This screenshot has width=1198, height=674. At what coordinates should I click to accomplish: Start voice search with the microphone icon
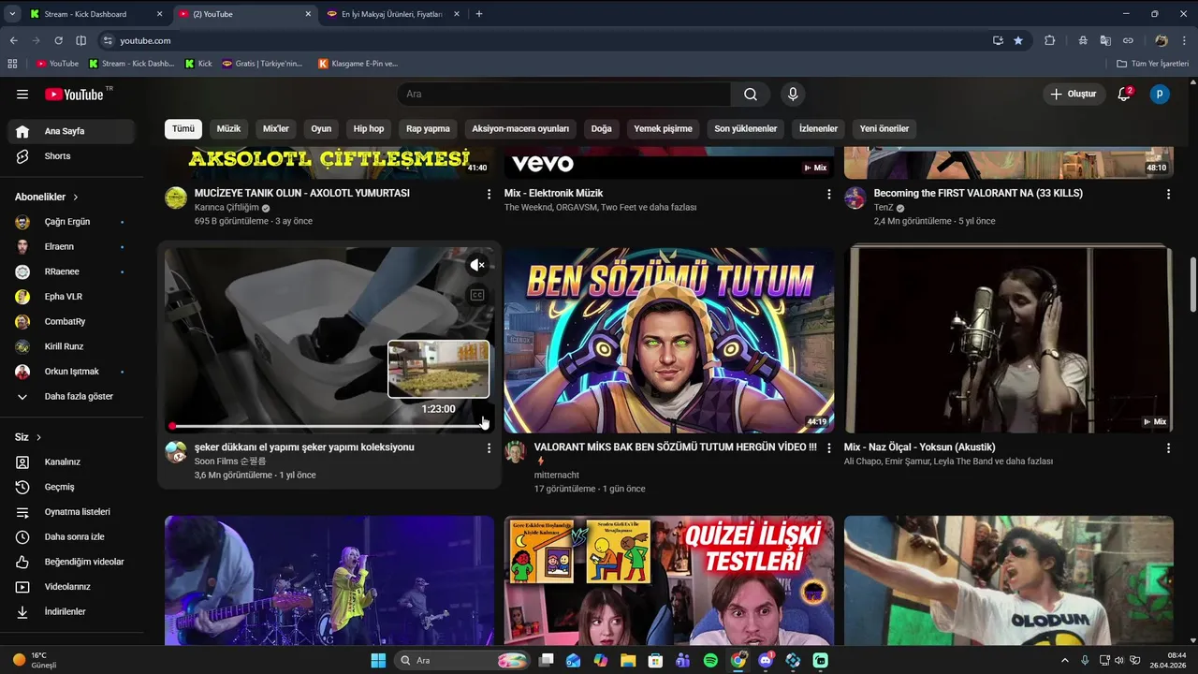coord(793,94)
